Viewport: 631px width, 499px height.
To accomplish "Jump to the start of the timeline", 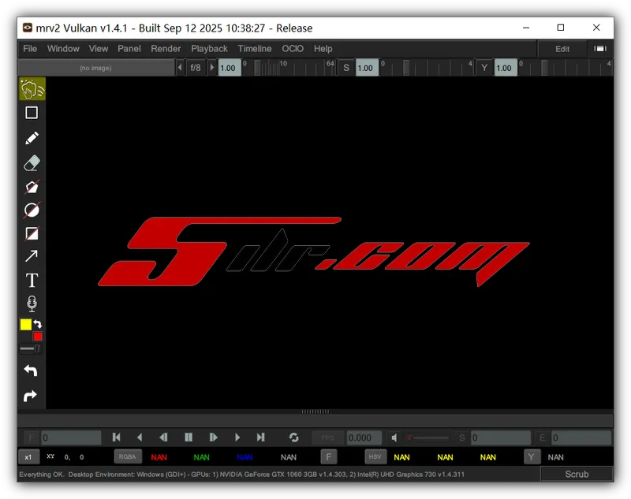I will [x=117, y=437].
